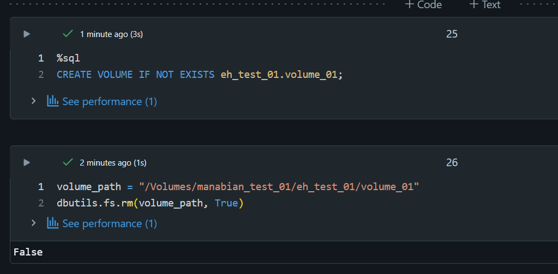558x274 pixels.
Task: Click the green success checkmark of cell 26
Action: click(x=68, y=162)
